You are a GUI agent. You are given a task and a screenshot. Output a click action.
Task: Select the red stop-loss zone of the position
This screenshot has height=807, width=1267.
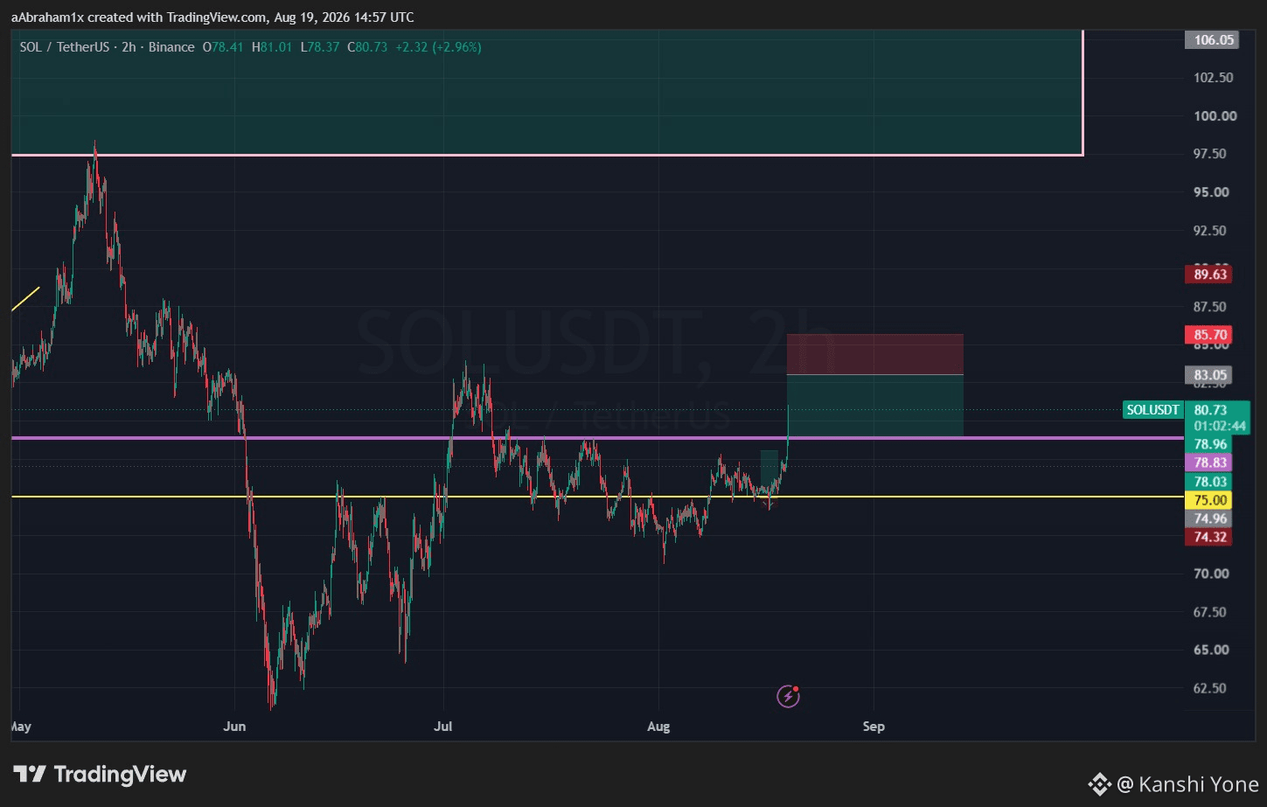point(875,354)
